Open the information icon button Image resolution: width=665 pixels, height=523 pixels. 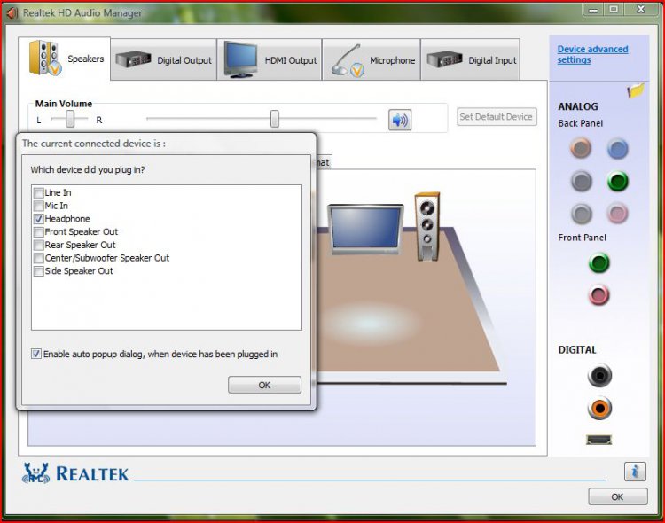635,472
